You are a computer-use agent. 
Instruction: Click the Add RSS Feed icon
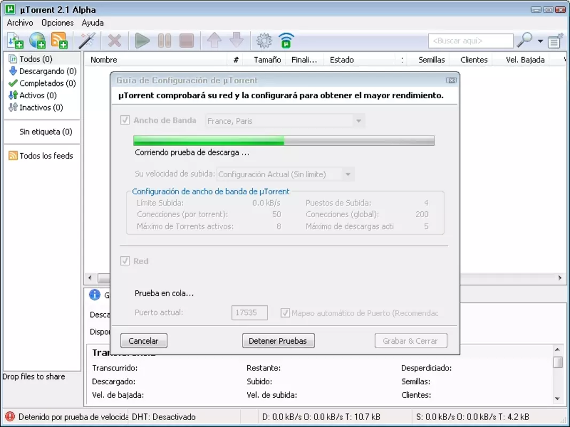point(59,41)
